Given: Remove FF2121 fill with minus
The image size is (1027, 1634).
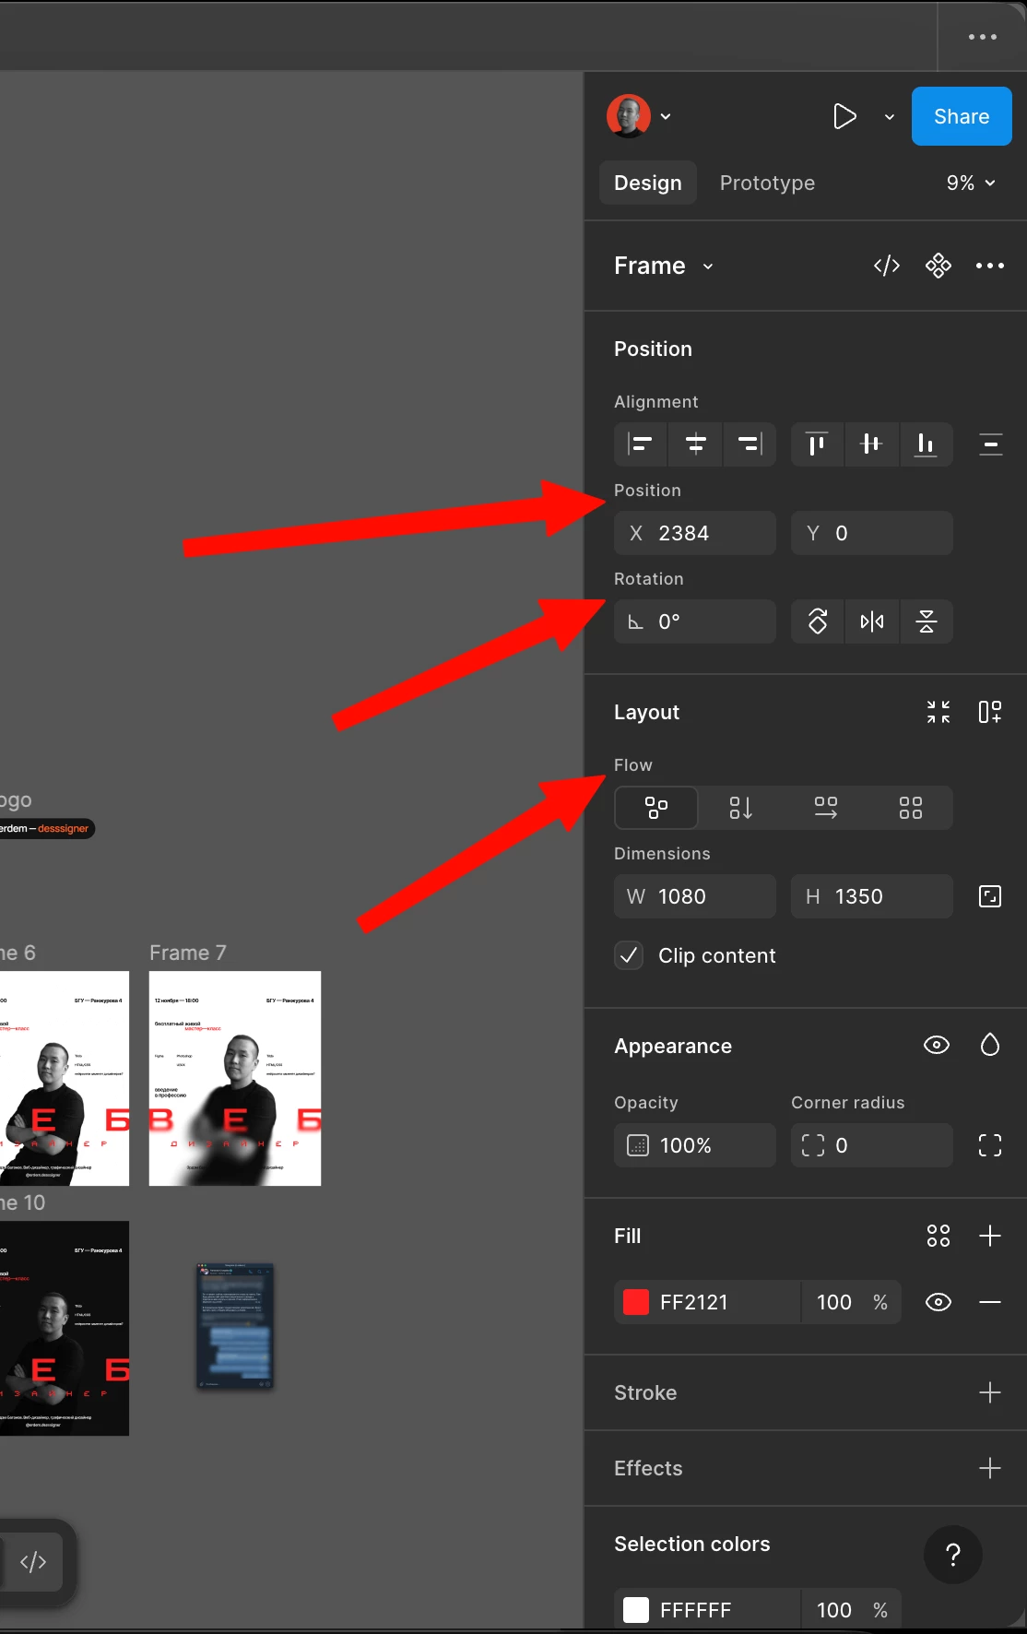Looking at the screenshot, I should point(990,1302).
